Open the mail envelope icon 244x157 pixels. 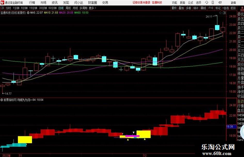pyautogui.click(x=220, y=3)
